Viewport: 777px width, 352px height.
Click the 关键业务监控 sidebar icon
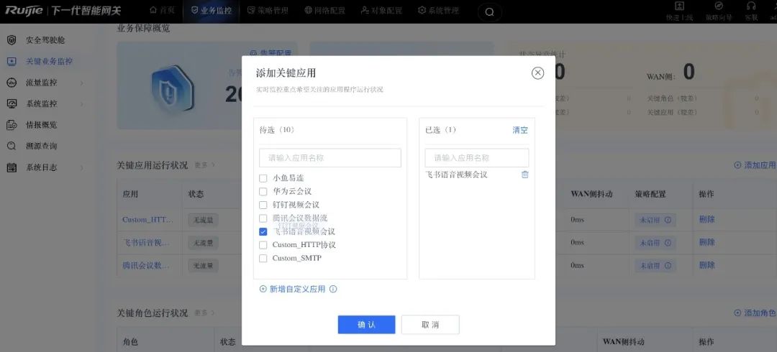(x=12, y=61)
